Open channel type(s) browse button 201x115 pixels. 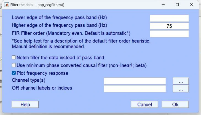pos(181,81)
